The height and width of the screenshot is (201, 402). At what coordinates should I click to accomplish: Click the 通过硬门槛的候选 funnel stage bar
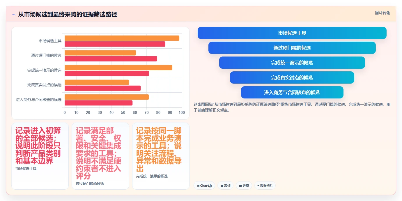click(292, 48)
